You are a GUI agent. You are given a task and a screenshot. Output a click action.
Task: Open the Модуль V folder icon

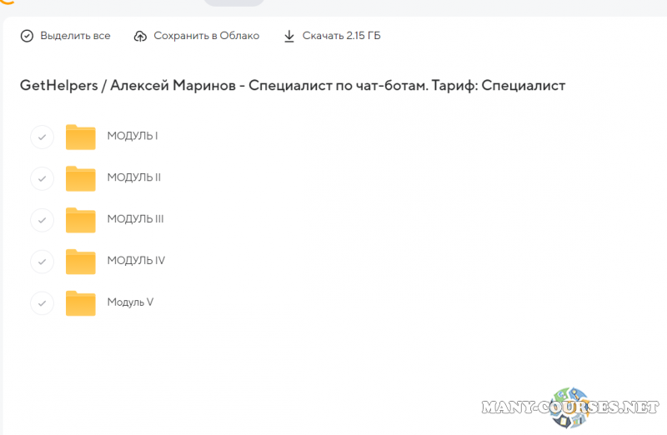[x=81, y=303]
